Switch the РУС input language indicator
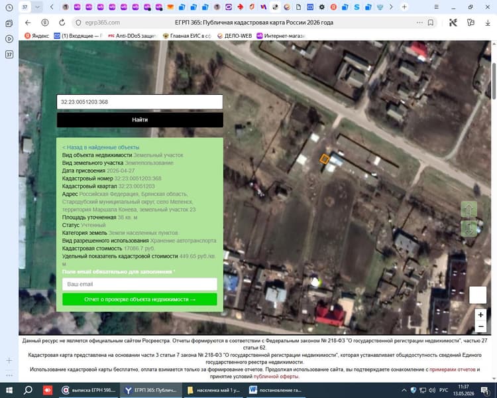 [444, 391]
